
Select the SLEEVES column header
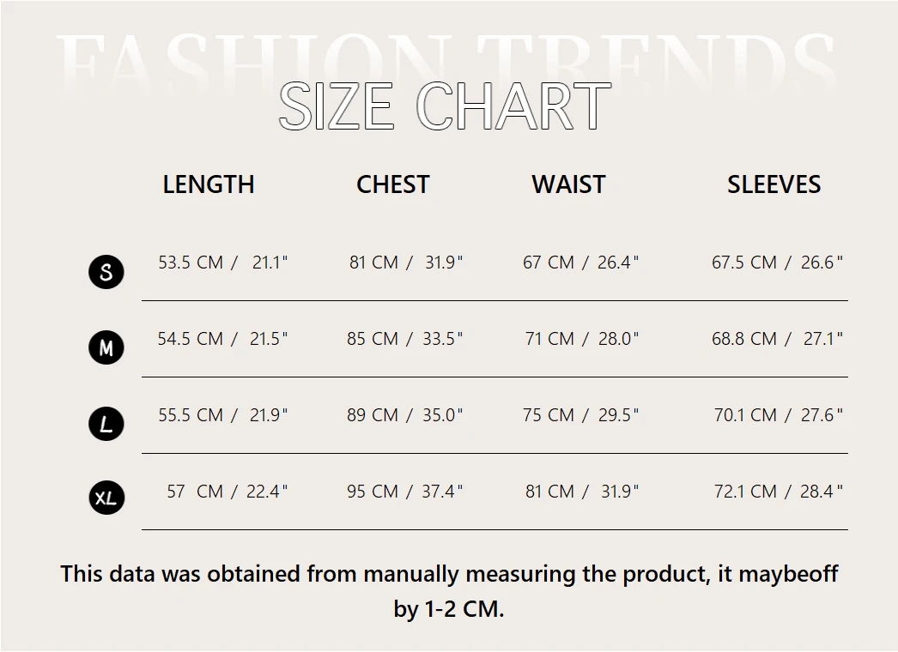pyautogui.click(x=774, y=184)
